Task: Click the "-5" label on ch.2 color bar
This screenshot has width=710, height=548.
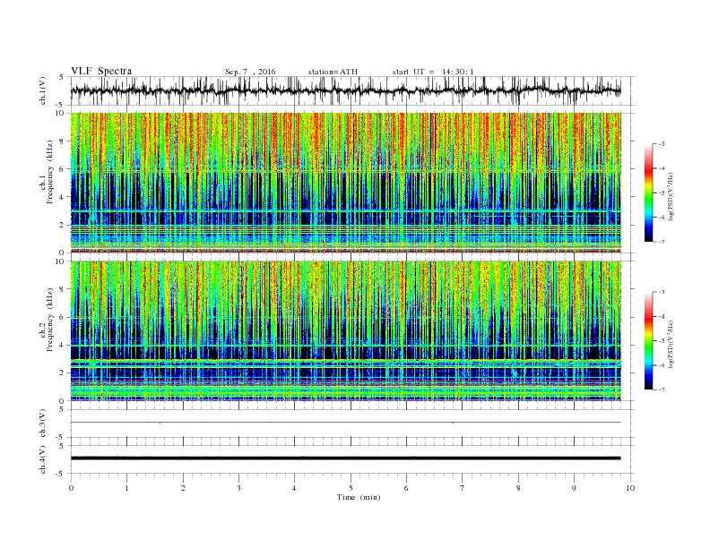Action: click(661, 341)
